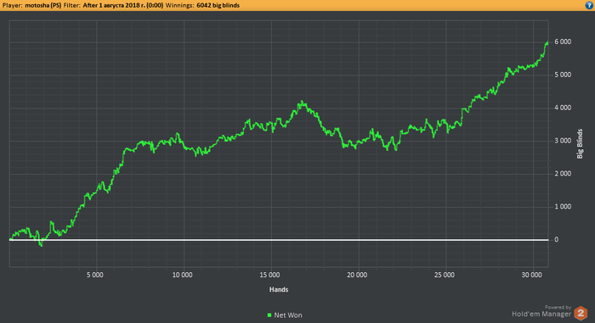
Task: Click the 0 big blinds axis label
Action: coord(556,239)
